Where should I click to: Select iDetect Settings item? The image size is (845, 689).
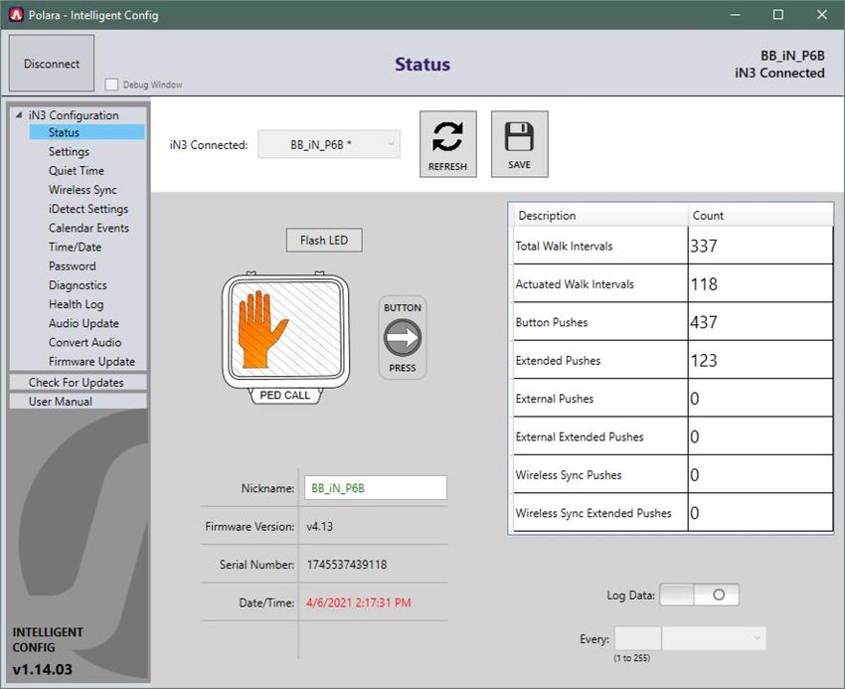88,209
